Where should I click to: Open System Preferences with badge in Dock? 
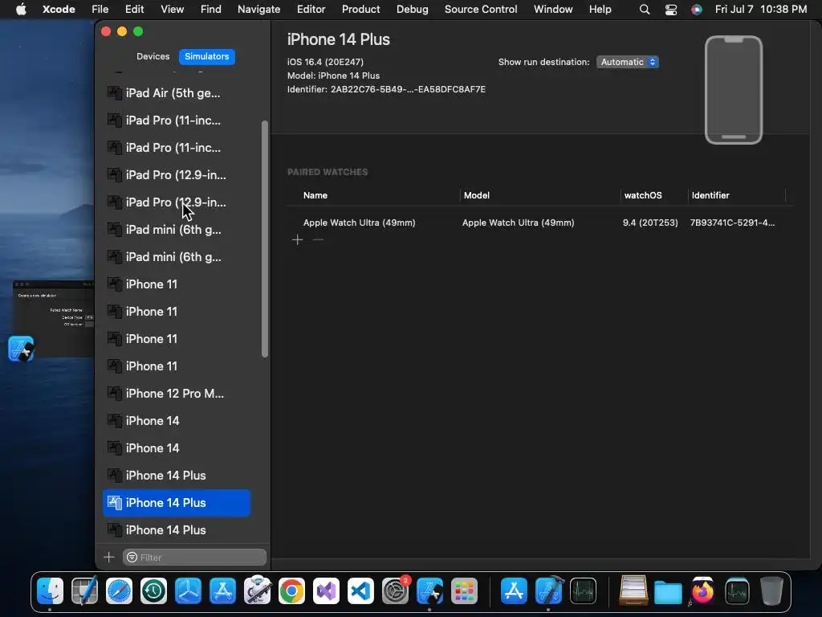tap(395, 590)
